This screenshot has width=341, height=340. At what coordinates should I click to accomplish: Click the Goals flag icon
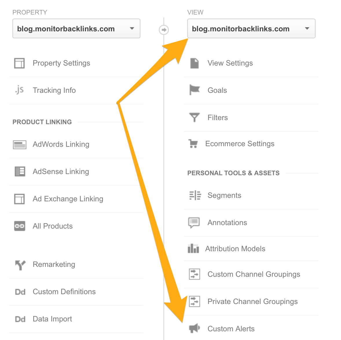coord(195,90)
